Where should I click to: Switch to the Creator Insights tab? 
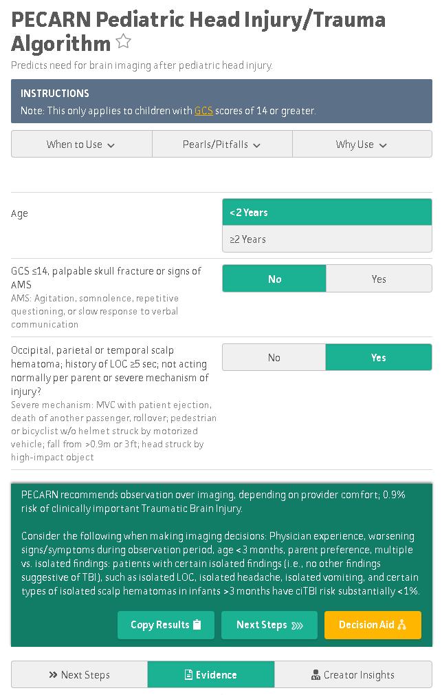coord(353,675)
